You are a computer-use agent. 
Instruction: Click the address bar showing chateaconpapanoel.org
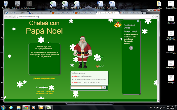[84, 16]
